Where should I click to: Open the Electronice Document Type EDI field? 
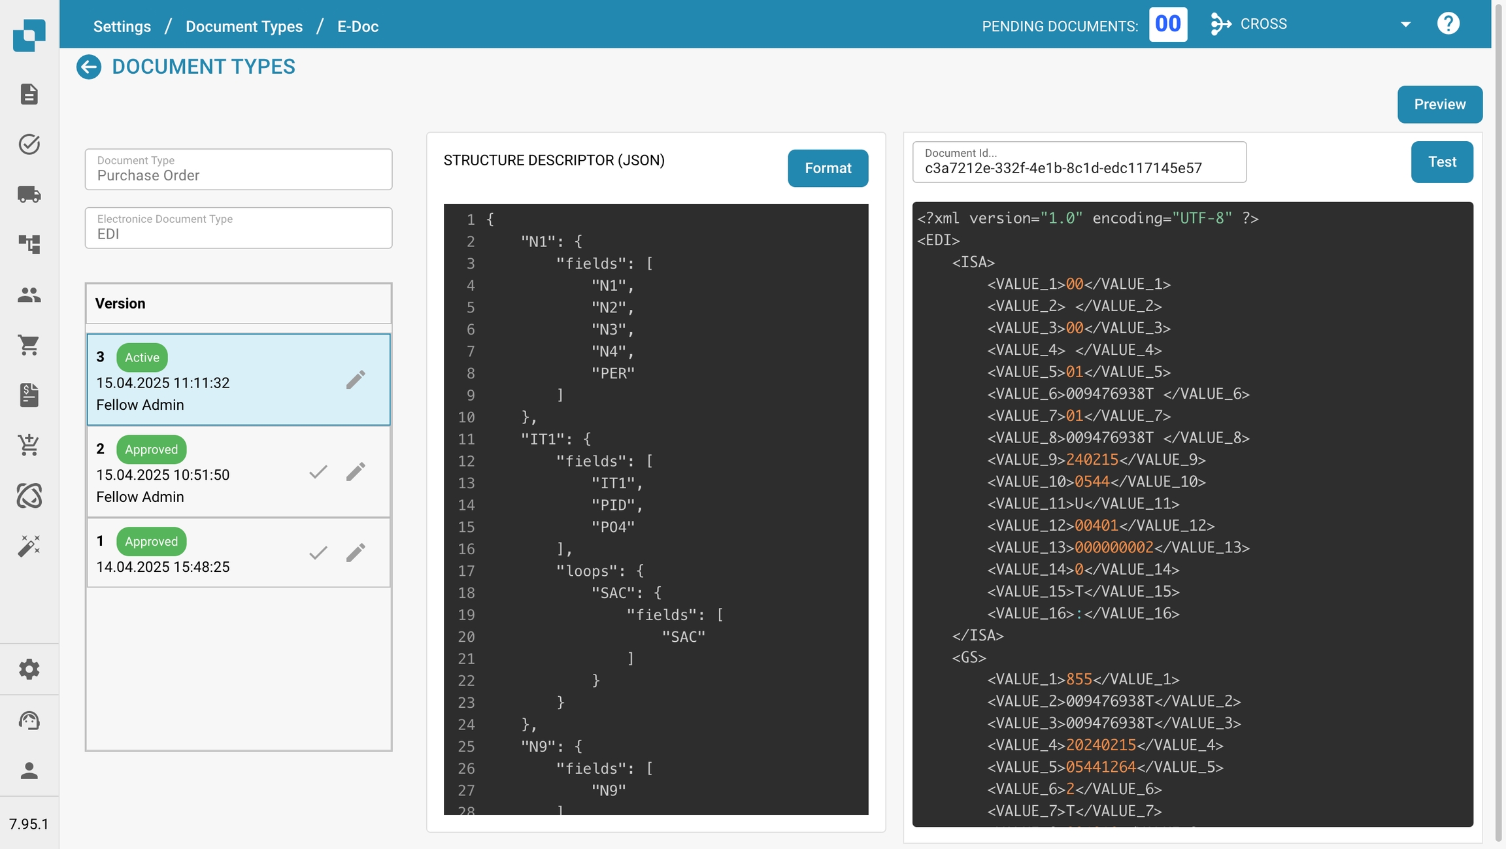(239, 228)
